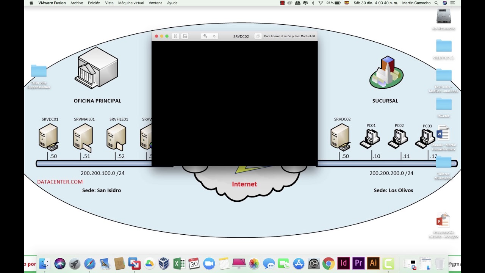Open Google Drive in Dock
This screenshot has width=485, height=273.
click(x=149, y=263)
